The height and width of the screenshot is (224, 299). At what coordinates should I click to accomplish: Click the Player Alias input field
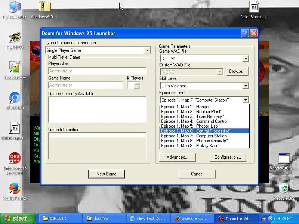point(97,71)
